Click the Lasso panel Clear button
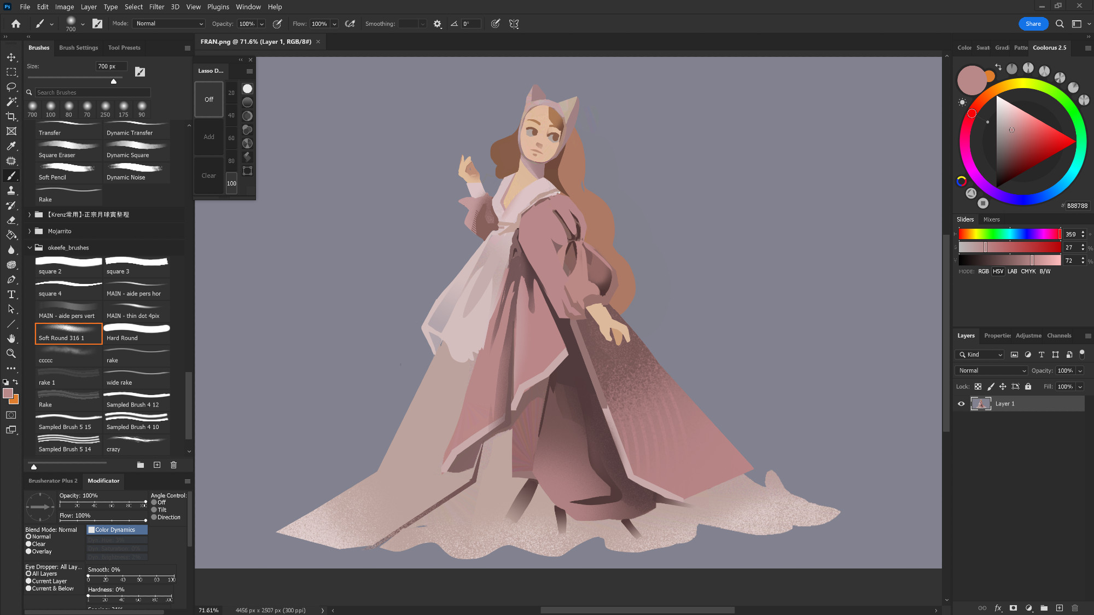1094x615 pixels. coord(209,175)
